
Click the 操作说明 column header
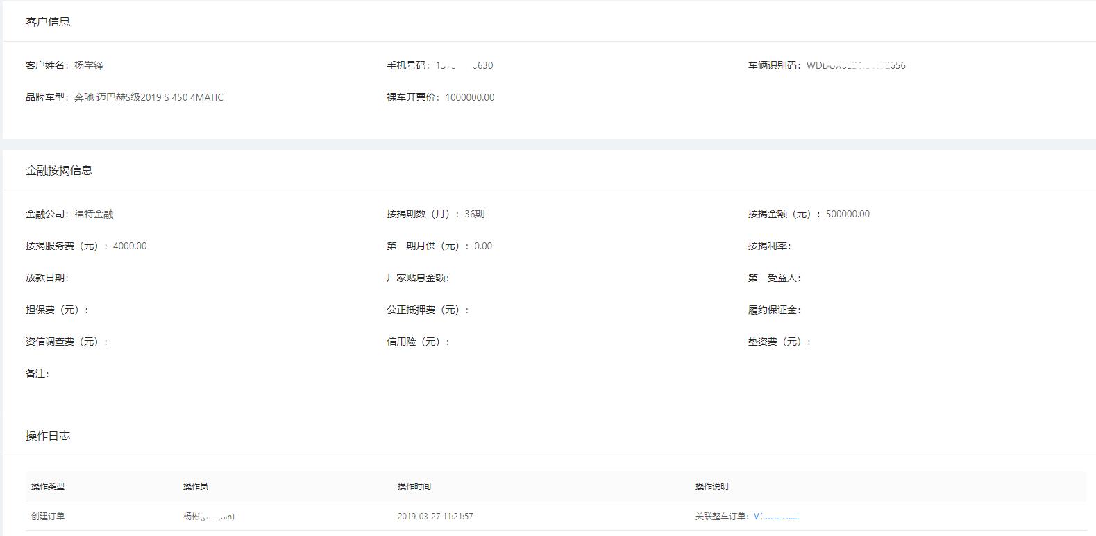point(711,486)
